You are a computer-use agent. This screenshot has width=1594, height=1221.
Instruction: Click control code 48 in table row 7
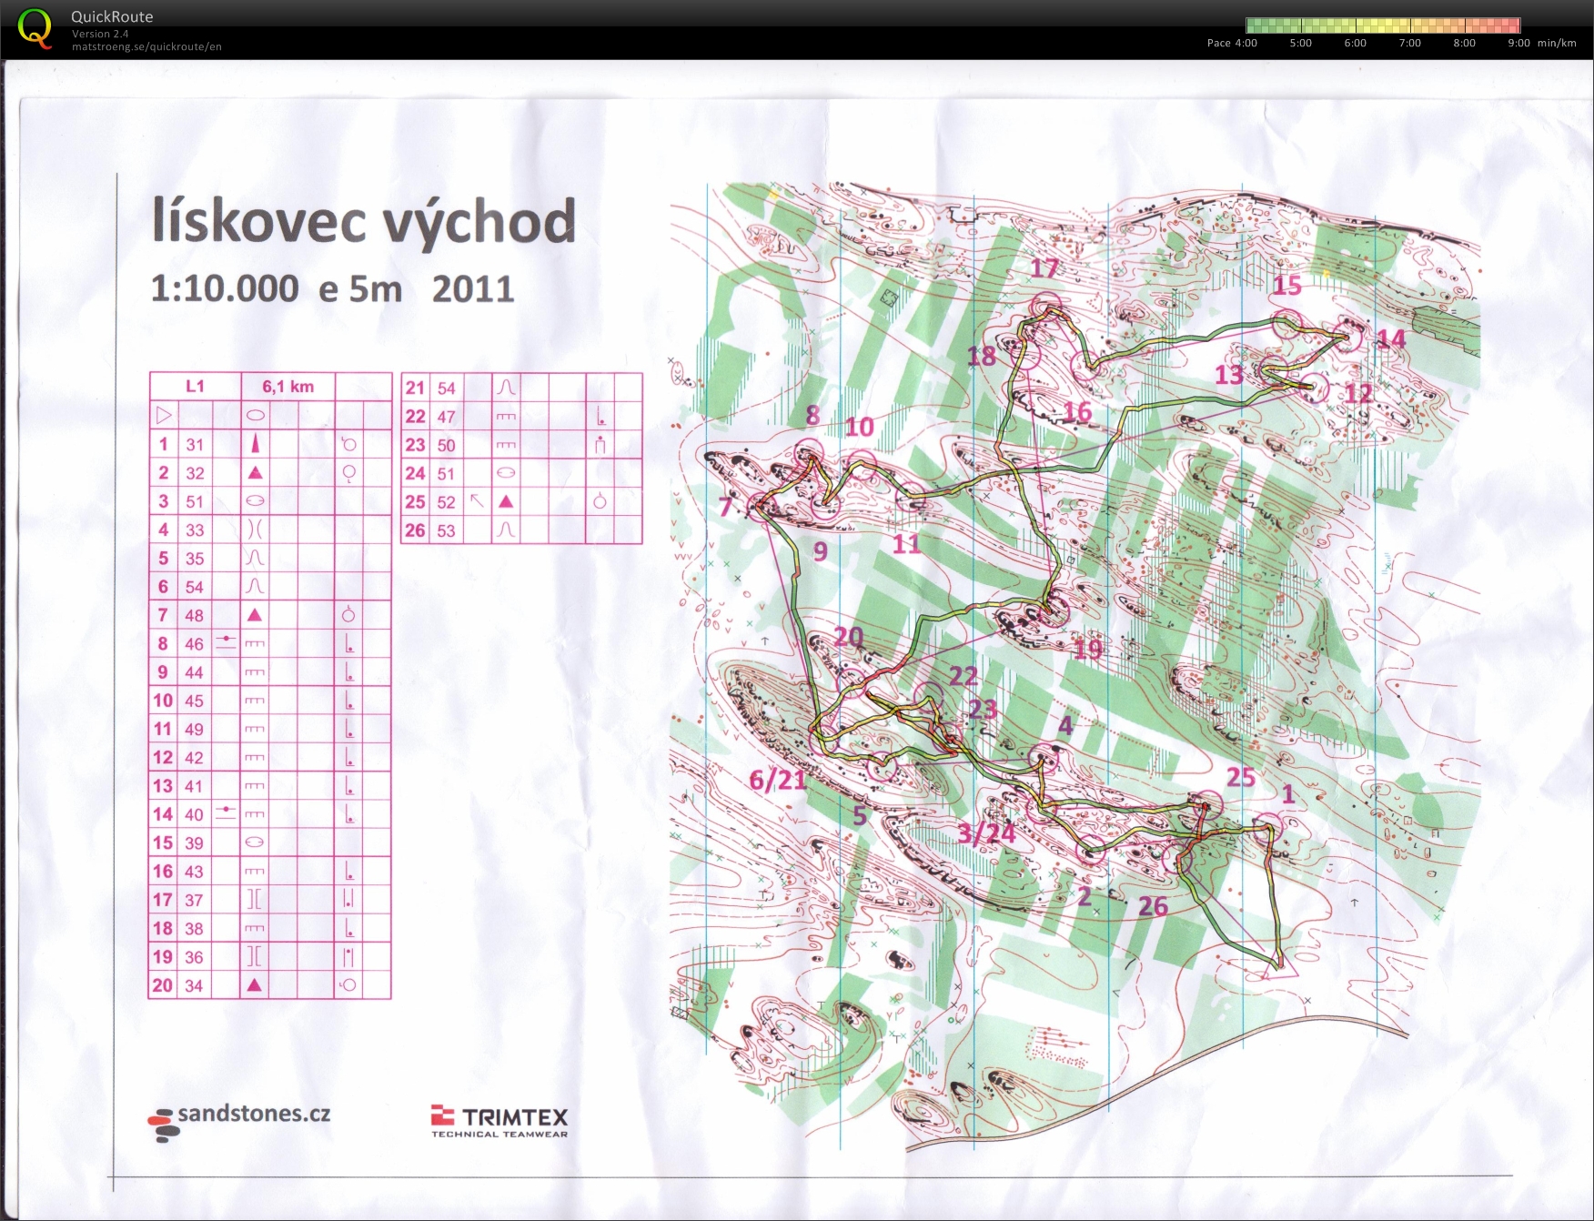tap(195, 615)
